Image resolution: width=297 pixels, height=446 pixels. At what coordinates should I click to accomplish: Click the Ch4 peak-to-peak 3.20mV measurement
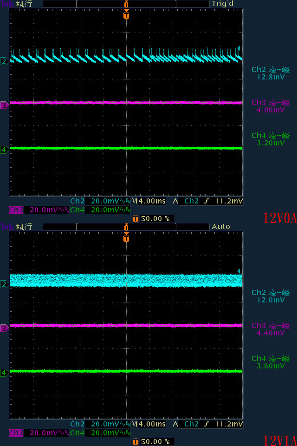[271, 139]
